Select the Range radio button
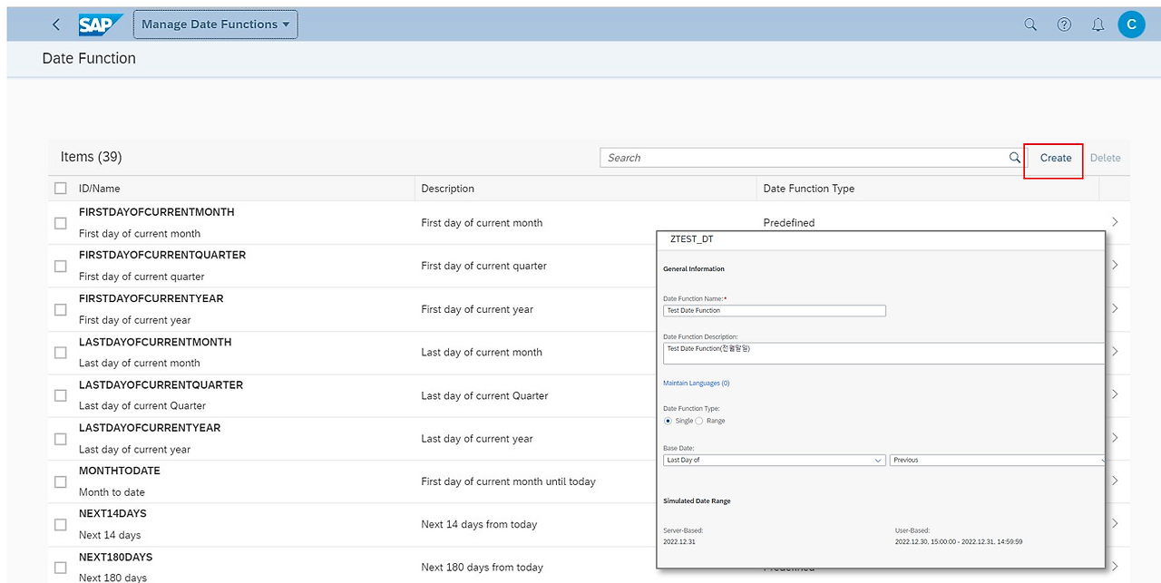 click(699, 421)
